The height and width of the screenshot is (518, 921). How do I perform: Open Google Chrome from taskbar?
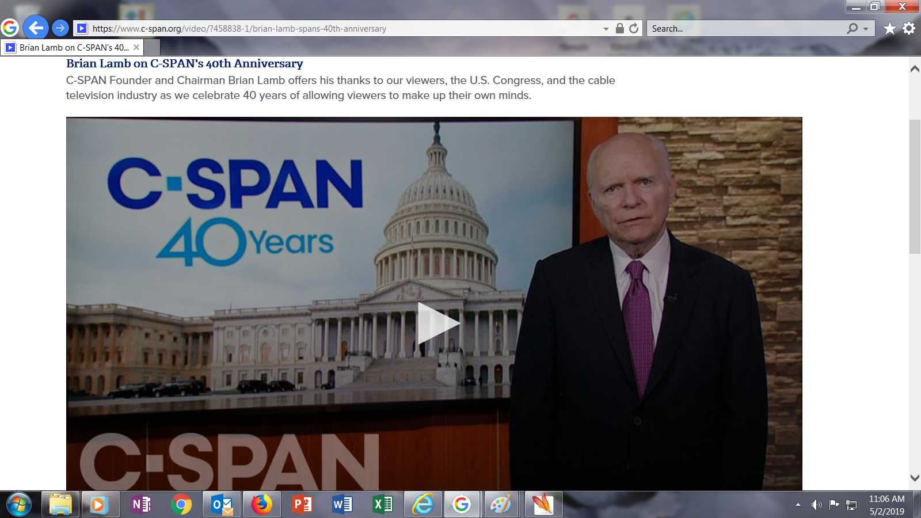click(181, 505)
